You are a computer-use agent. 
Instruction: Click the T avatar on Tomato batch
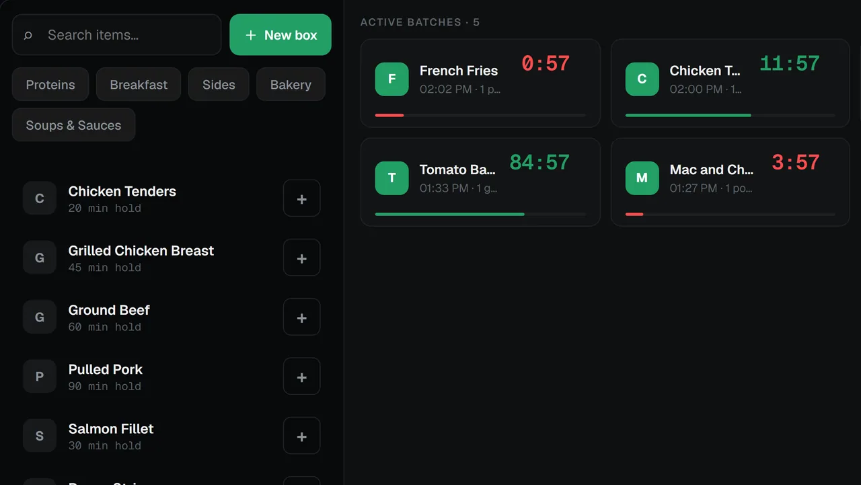click(391, 178)
